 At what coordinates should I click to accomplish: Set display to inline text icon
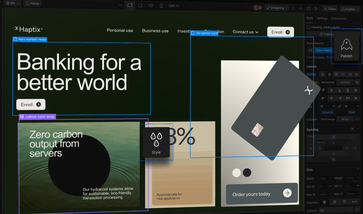tap(350, 74)
